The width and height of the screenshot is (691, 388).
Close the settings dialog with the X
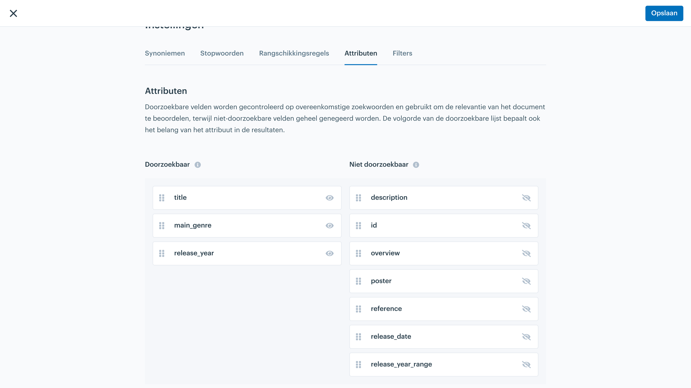pos(14,13)
